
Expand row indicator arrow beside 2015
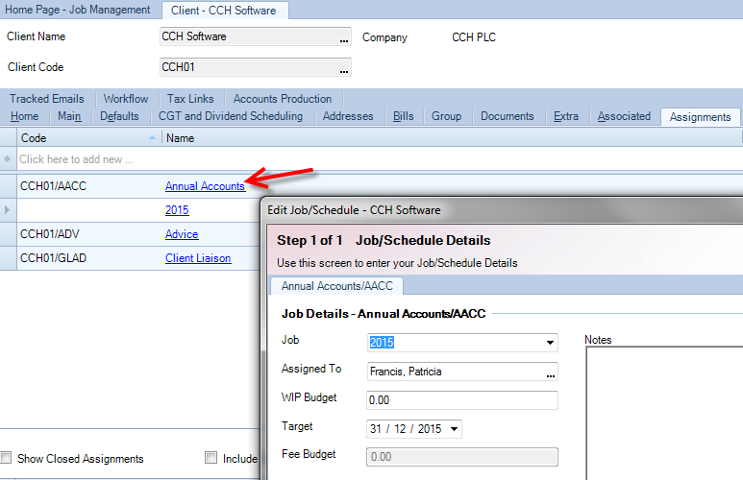10,209
